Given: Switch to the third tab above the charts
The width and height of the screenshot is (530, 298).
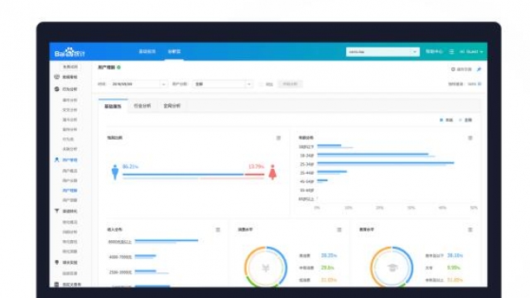Looking at the screenshot, I should pos(171,106).
